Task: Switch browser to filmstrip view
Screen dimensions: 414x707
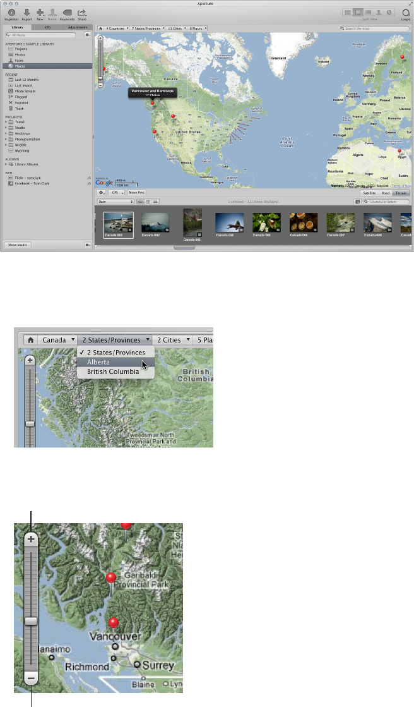Action: pos(140,202)
